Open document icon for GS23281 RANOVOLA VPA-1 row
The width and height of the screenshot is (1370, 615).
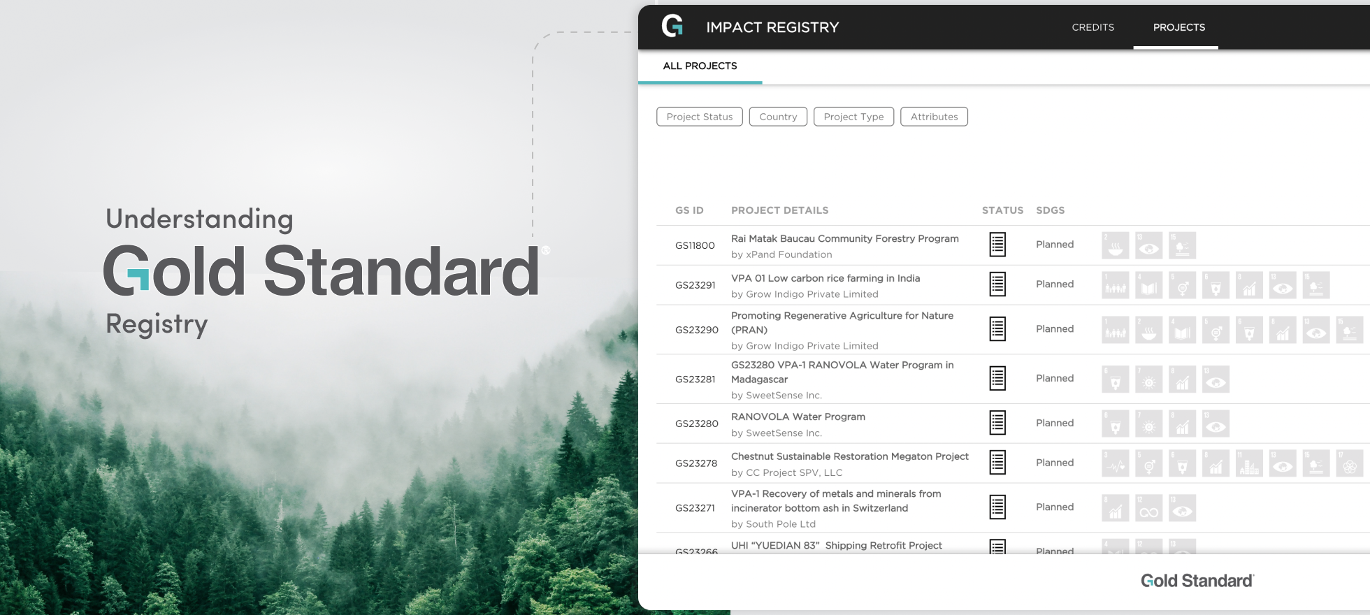coord(997,379)
